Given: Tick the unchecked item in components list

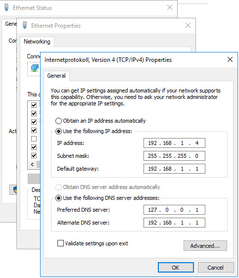Looking at the screenshot, I should tap(34, 139).
